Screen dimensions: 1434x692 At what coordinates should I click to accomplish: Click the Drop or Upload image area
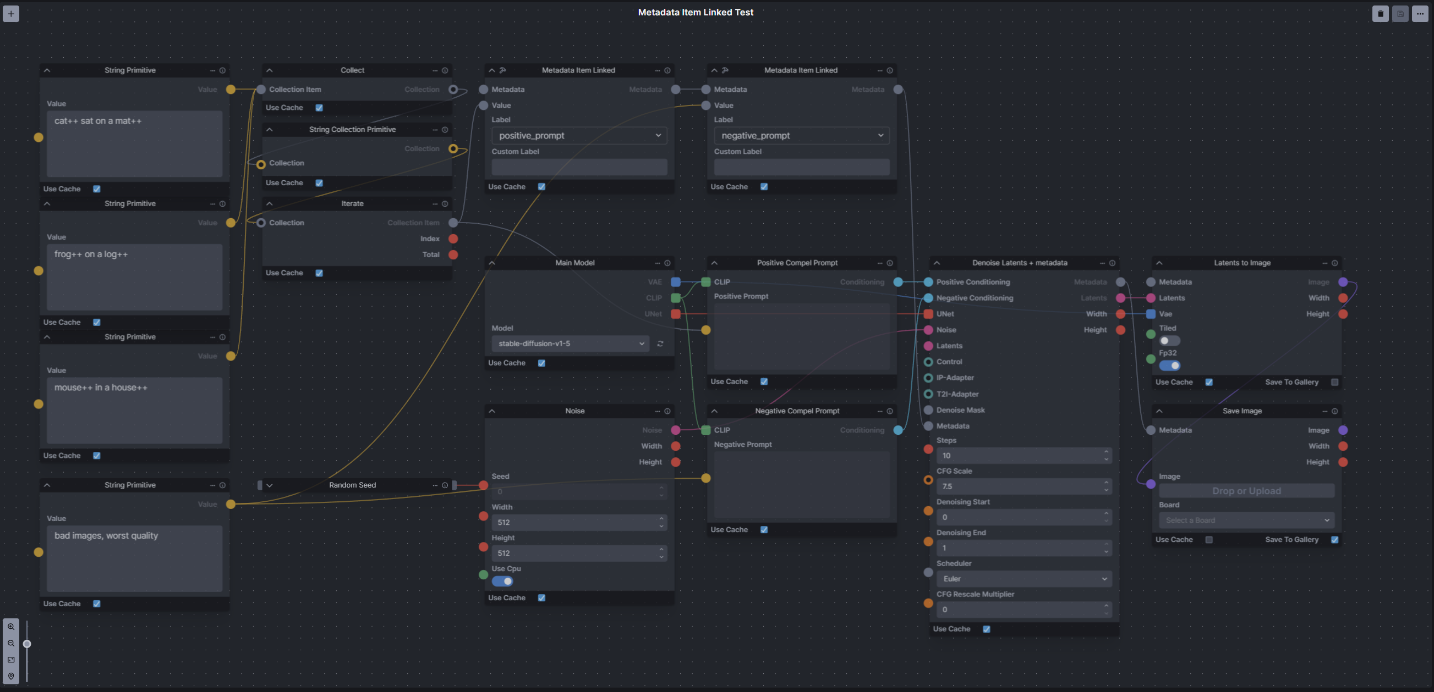click(1246, 491)
